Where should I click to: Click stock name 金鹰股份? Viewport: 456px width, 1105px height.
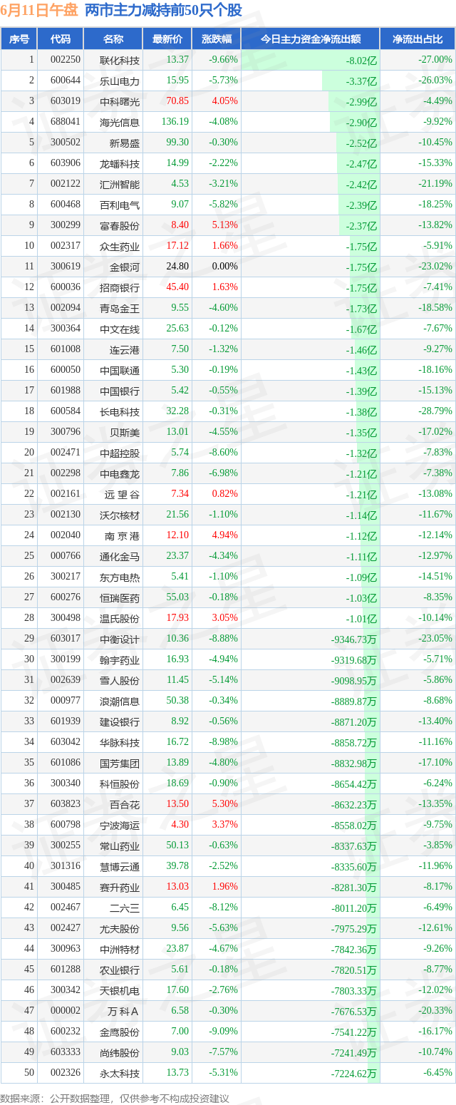(120, 1032)
